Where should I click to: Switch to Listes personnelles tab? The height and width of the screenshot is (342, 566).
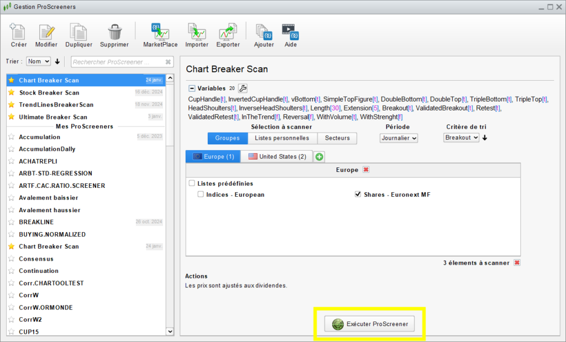(x=282, y=138)
